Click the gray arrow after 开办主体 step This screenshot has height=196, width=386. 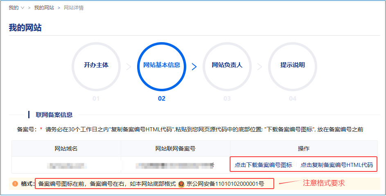129,67
